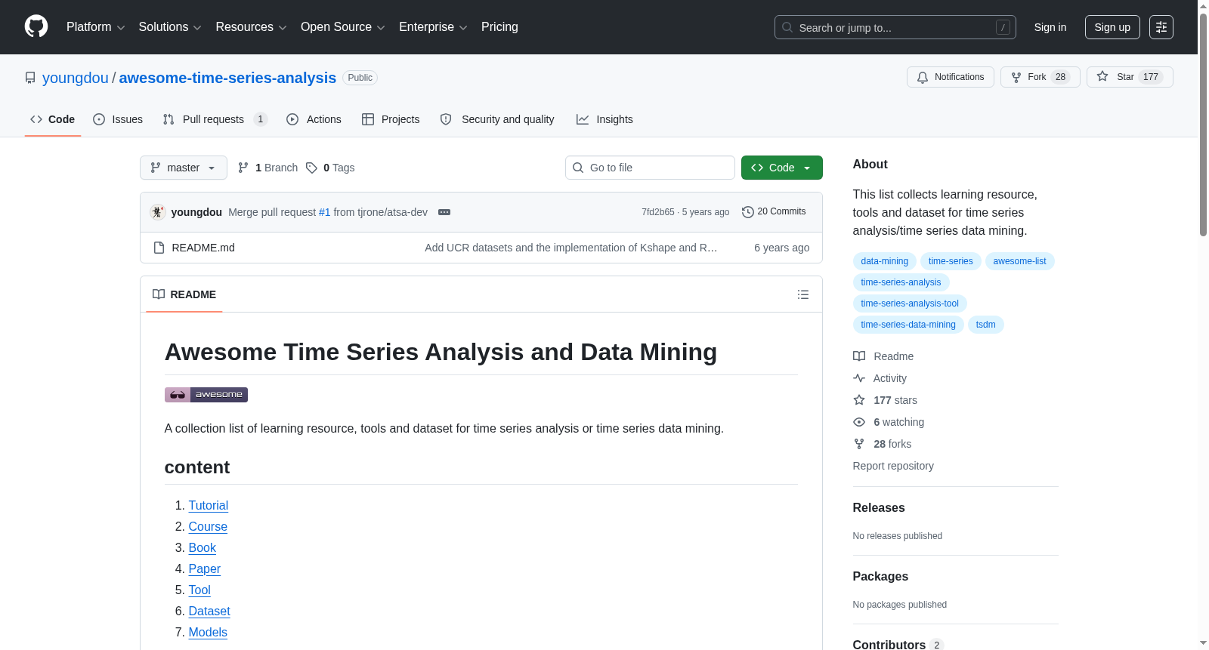Click the Book link in content list

click(x=203, y=548)
